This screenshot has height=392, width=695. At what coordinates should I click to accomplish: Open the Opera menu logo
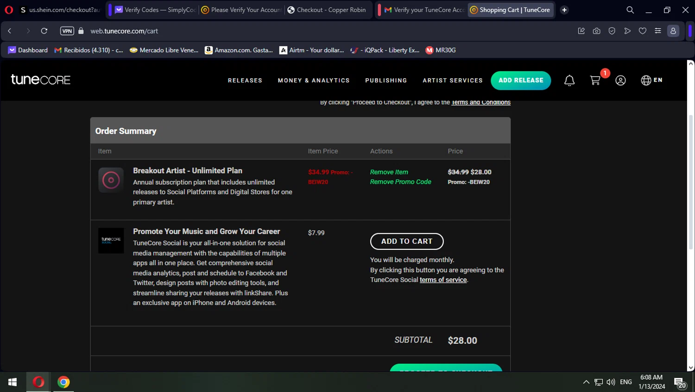[9, 10]
